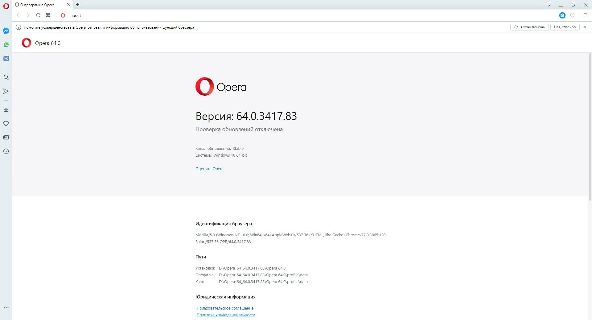Click the 'Канал обновлений: Stable' line
Screen dimensions: 592x320
(x=220, y=149)
